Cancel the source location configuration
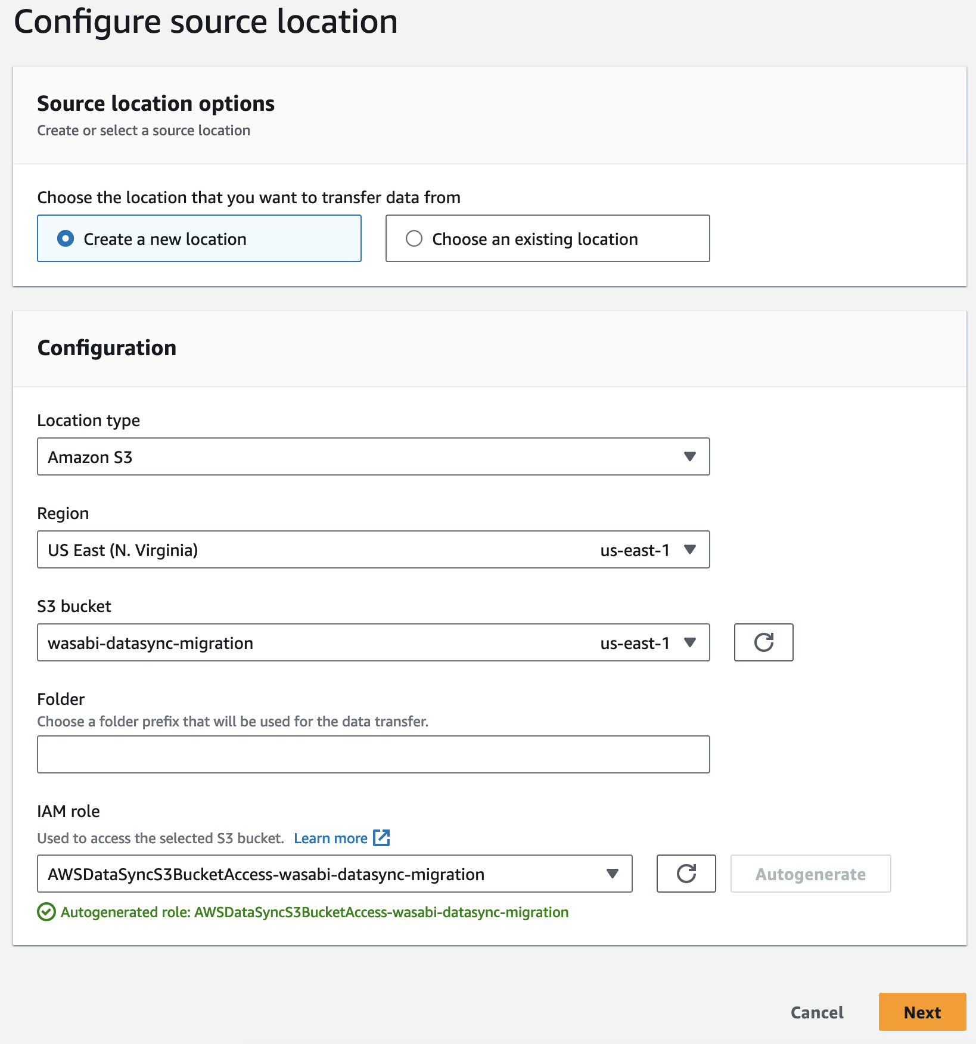Image resolution: width=976 pixels, height=1044 pixels. pos(817,1012)
